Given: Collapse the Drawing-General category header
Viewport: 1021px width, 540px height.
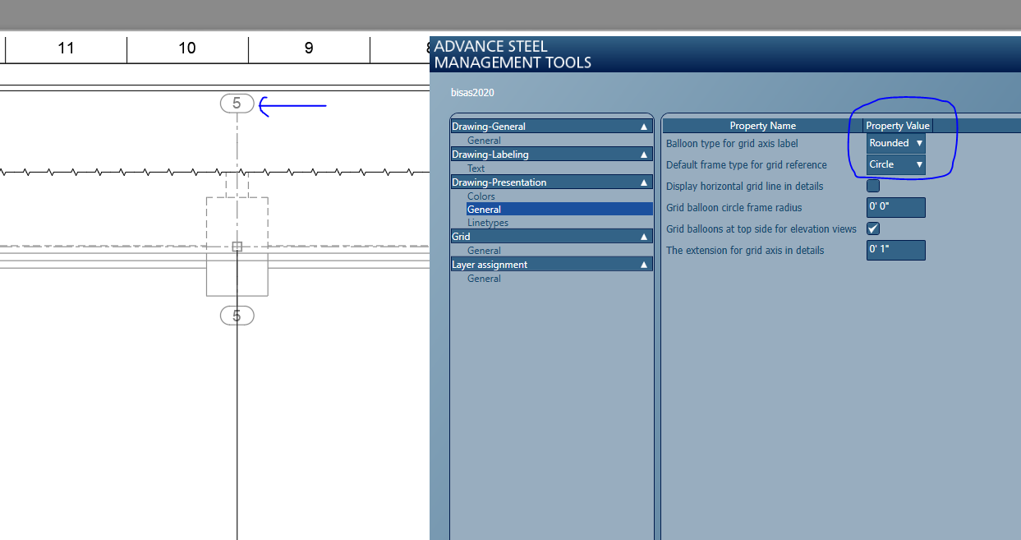Looking at the screenshot, I should [550, 126].
